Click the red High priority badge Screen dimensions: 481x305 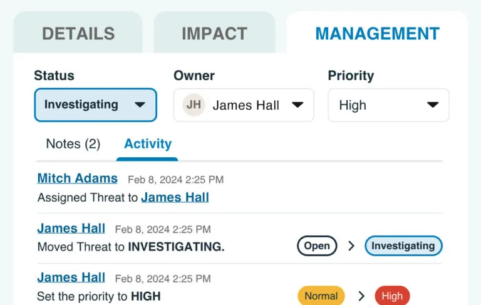click(x=392, y=296)
